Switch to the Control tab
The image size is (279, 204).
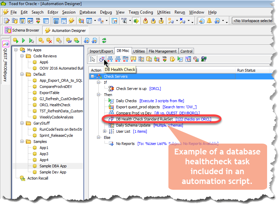(186, 51)
